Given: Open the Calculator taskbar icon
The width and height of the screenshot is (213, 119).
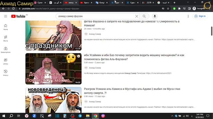Looking at the screenshot, I should (65, 116).
